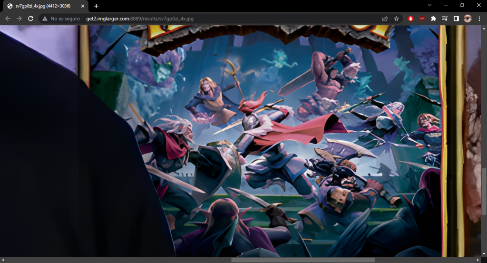Click the vertical scrollbar thumb
487x263 pixels.
[484, 191]
